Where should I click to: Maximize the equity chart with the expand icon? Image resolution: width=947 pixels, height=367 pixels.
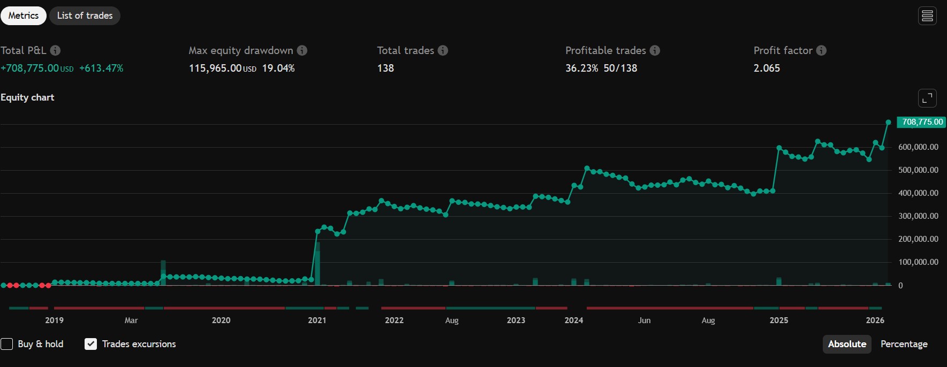click(927, 98)
